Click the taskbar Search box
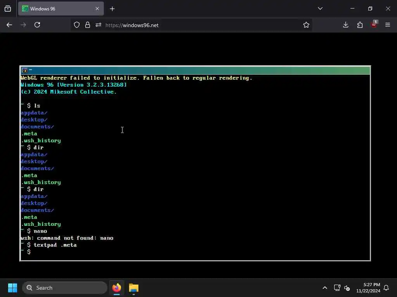 click(65, 288)
